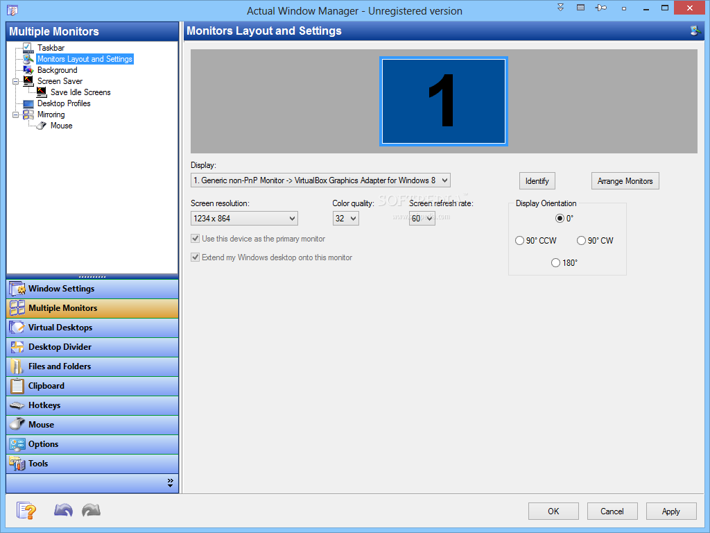
Task: Click the Mirroring tree item icon
Action: 28,115
